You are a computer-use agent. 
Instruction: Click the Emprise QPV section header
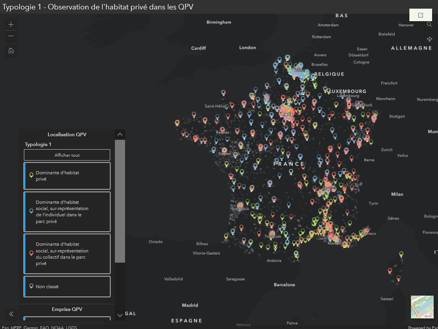(x=67, y=309)
